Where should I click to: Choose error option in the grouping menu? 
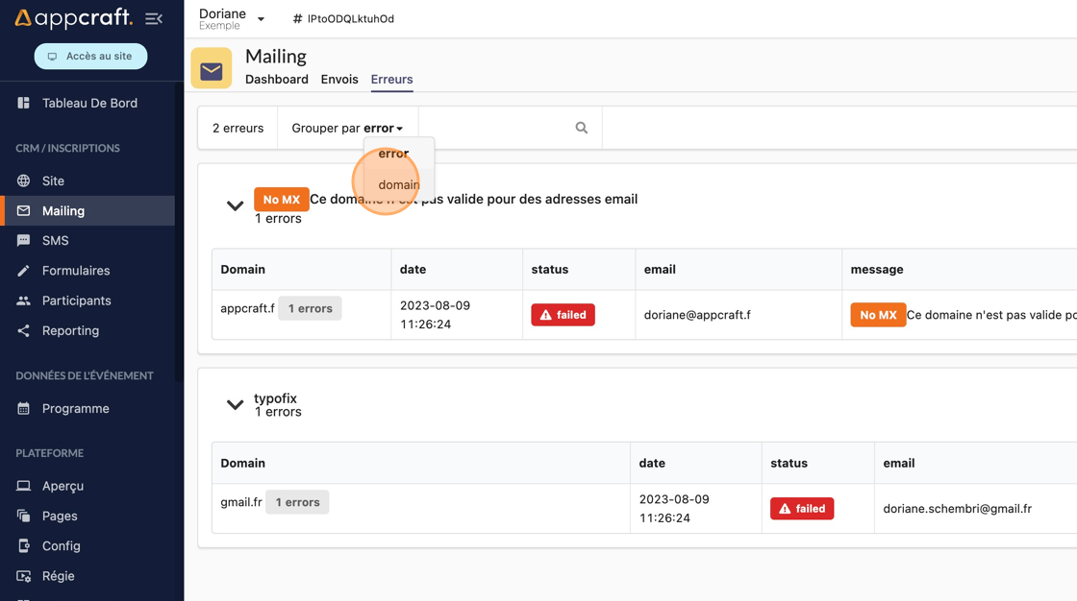[x=393, y=153]
